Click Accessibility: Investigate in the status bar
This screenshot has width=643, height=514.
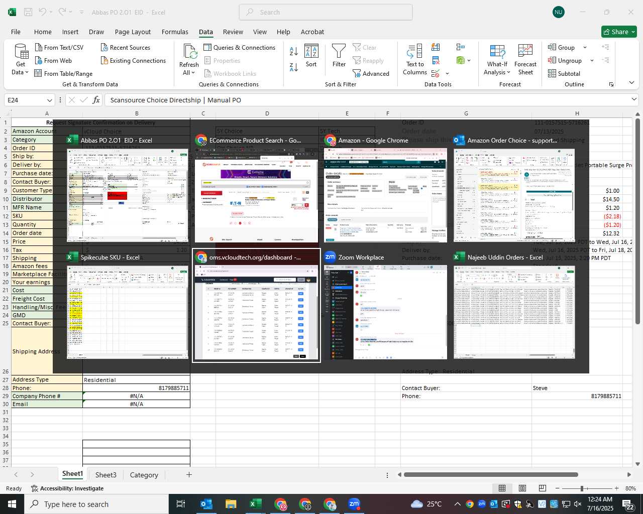tap(67, 488)
